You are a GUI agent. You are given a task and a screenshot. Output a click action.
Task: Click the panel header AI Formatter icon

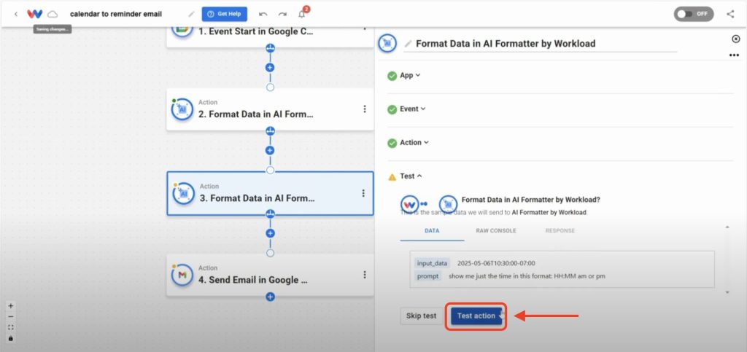tap(387, 43)
